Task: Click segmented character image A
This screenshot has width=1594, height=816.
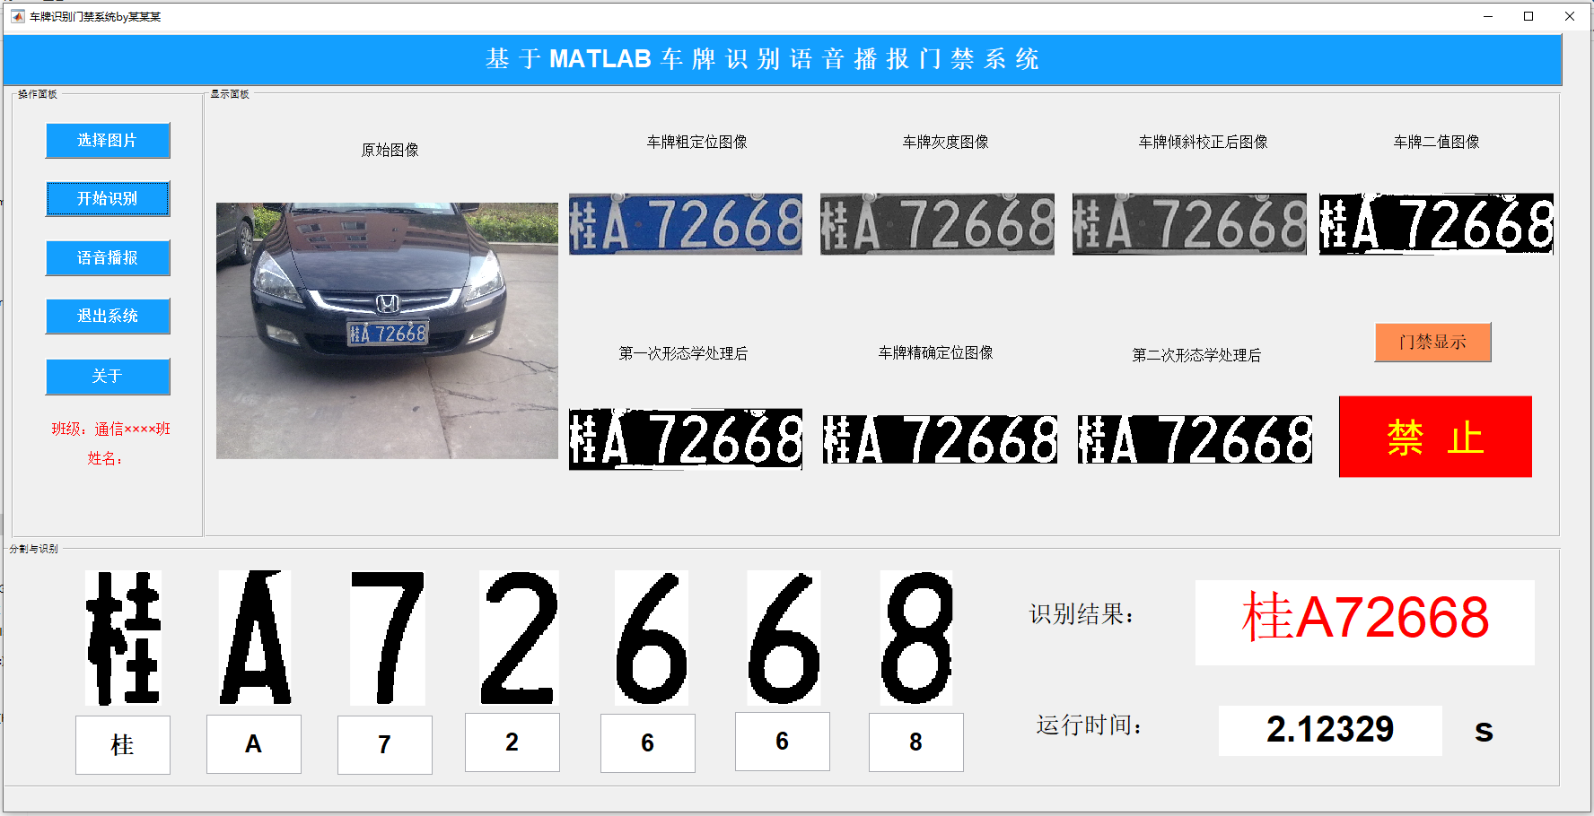Action: [255, 638]
